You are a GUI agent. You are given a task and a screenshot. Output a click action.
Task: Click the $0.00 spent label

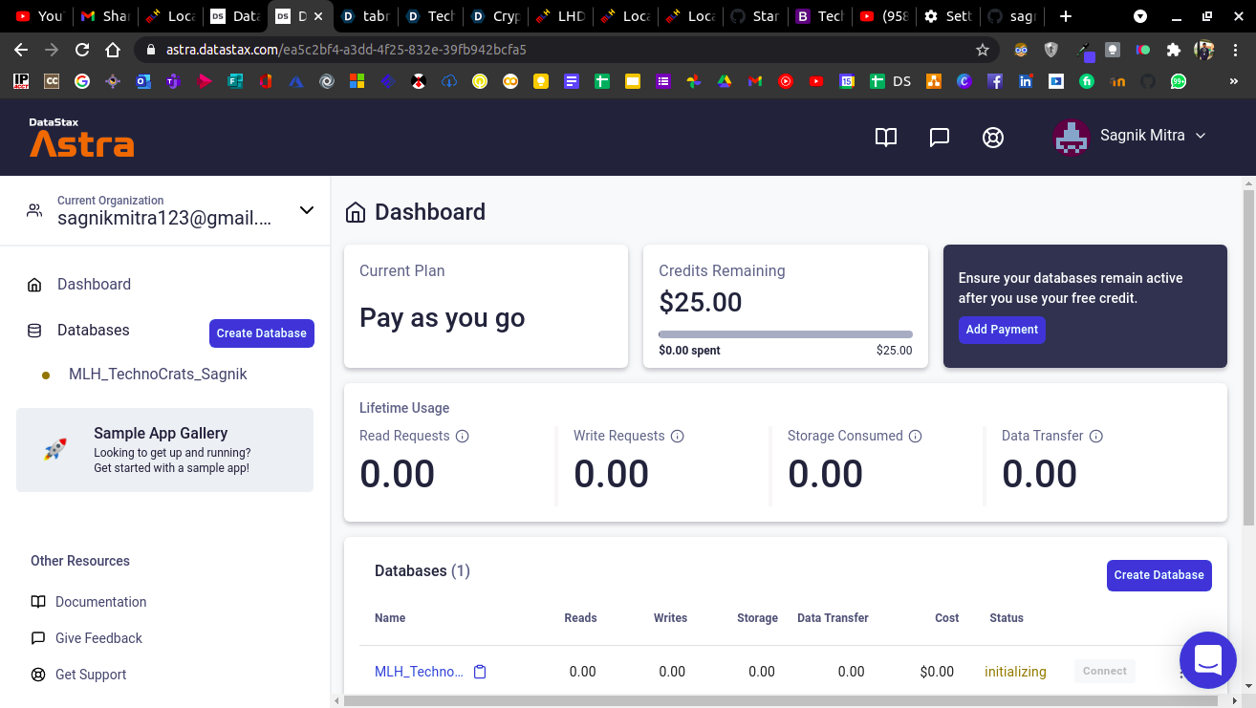(689, 351)
